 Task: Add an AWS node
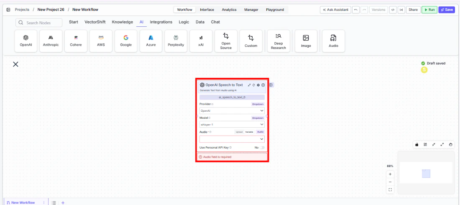(x=101, y=41)
